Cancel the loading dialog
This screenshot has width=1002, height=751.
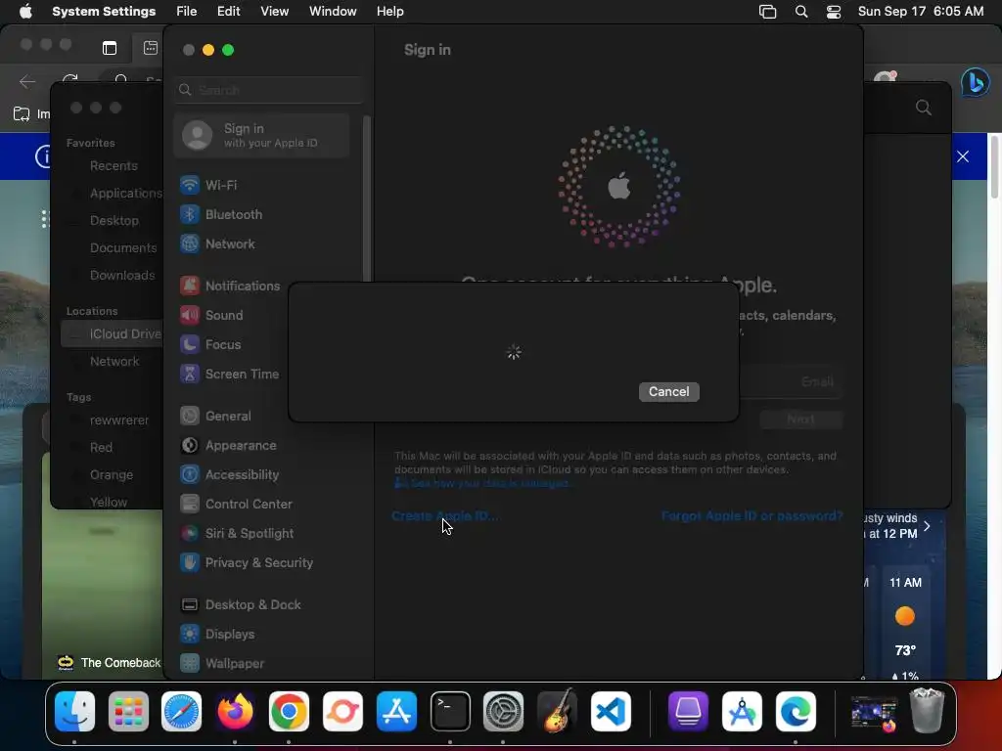(x=668, y=391)
